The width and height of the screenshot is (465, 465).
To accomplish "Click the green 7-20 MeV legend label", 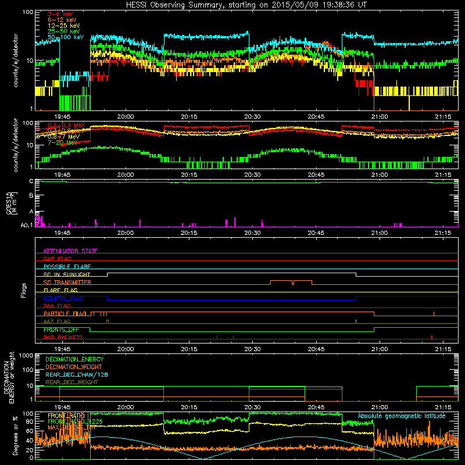I will coord(62,142).
